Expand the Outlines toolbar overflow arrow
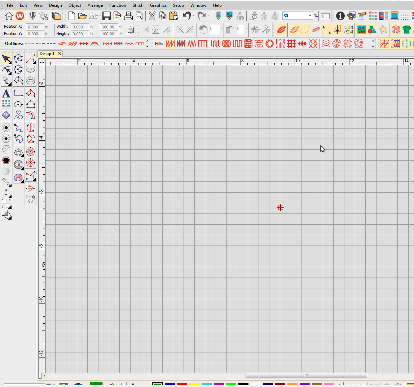 tap(147, 44)
